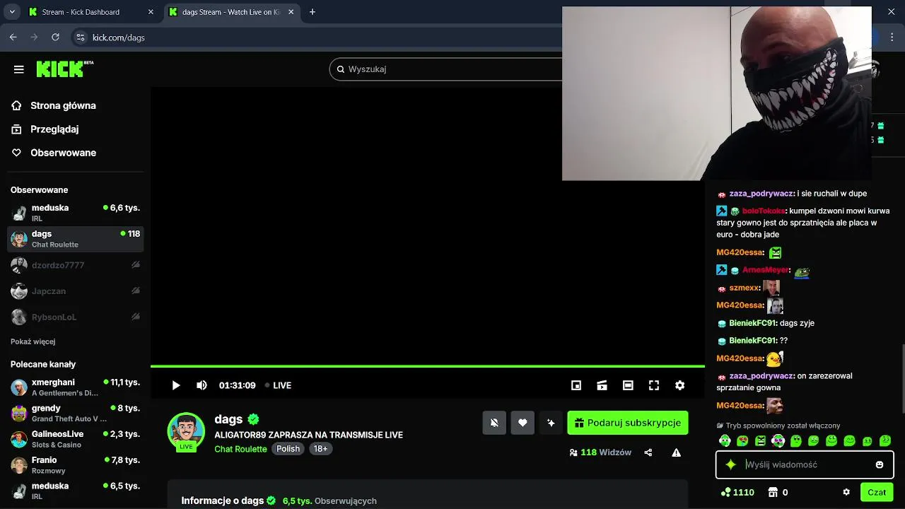Screen dimensions: 905x509
Task: Open player settings gear
Action: point(679,385)
